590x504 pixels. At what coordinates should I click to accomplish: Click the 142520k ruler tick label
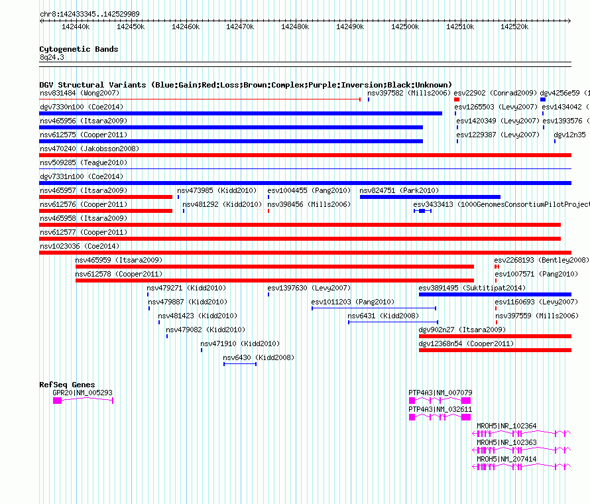point(514,27)
